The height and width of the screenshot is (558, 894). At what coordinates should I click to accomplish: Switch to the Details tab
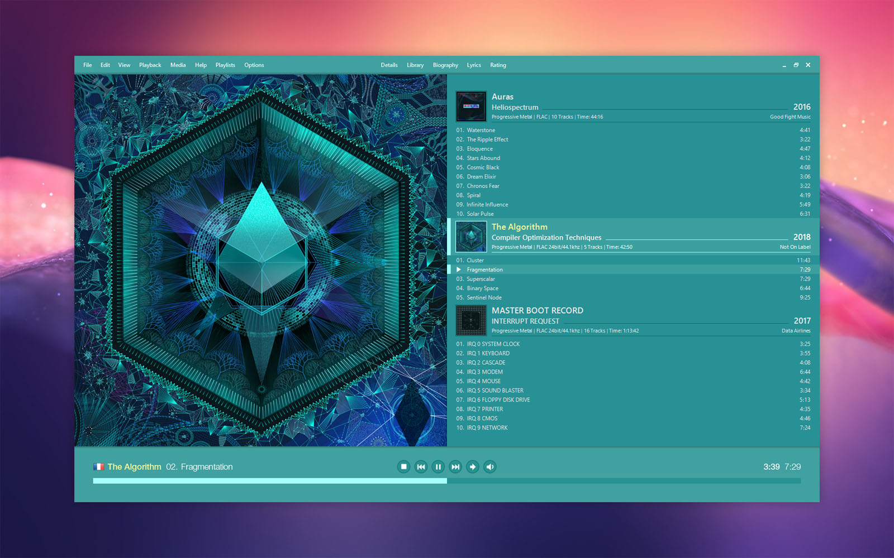coord(389,65)
